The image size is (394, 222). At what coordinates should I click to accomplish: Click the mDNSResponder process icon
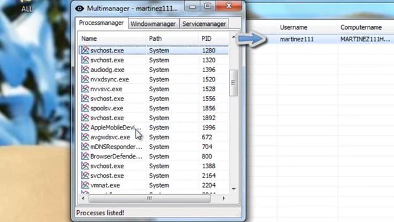click(85, 146)
